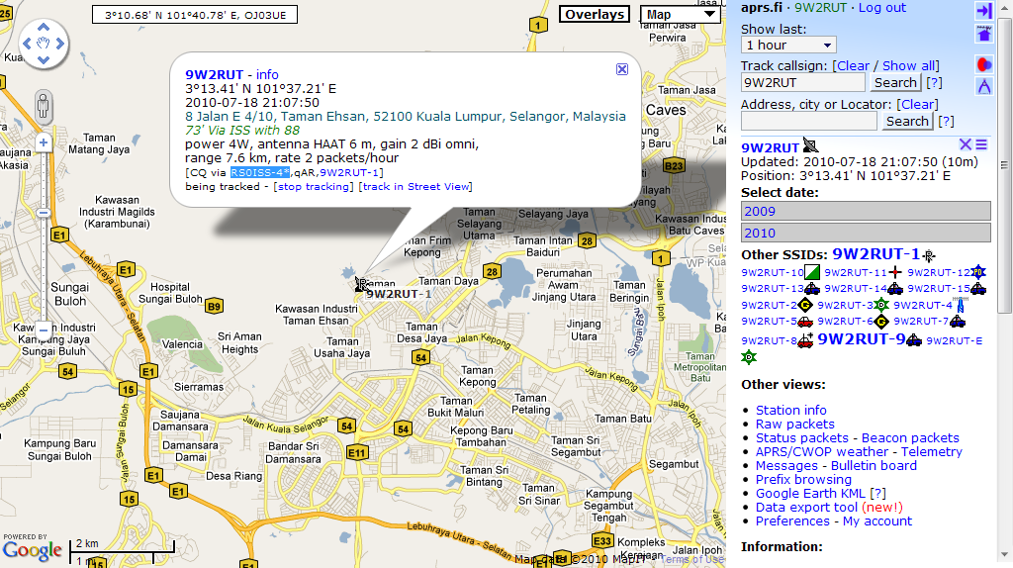Open the 9W2RUT-3 SSID entry

845,305
